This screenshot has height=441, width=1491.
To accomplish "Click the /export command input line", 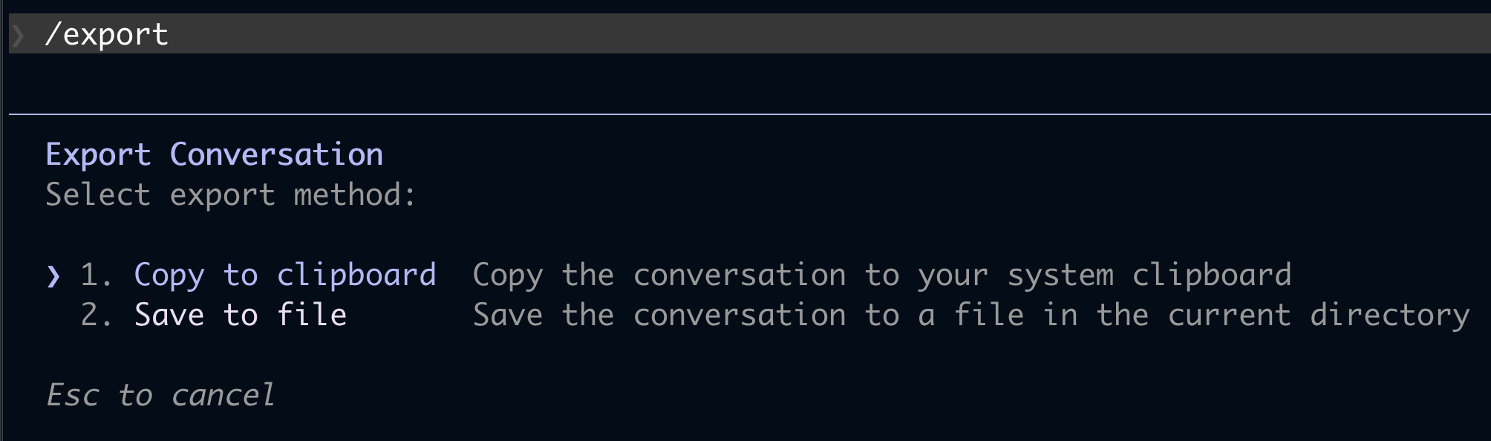I will point(749,33).
